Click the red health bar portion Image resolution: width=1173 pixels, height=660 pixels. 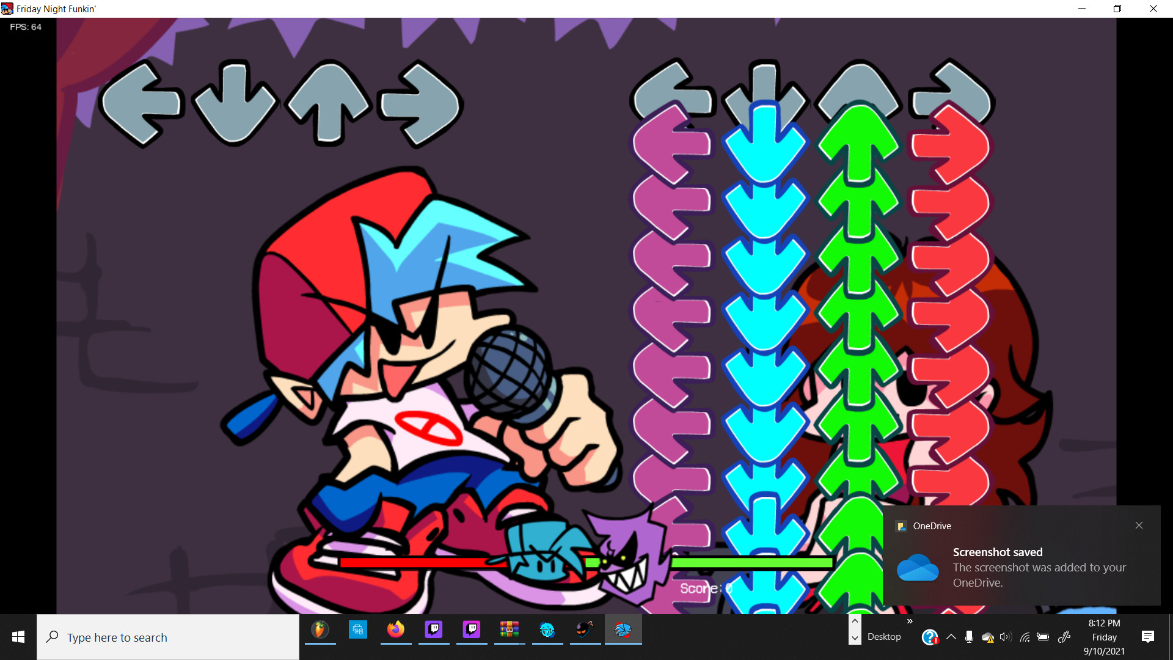pyautogui.click(x=422, y=563)
